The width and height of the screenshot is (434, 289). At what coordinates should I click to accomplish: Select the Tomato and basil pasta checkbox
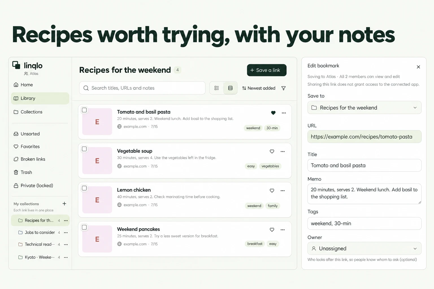(x=84, y=110)
